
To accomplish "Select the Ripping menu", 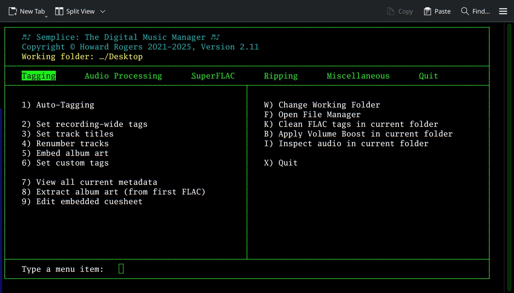I will (281, 75).
